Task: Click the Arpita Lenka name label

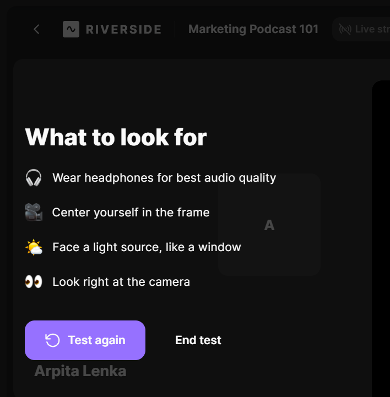Action: pos(80,371)
